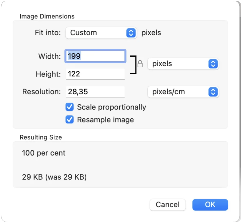Select the Resolution value 28,35
The height and width of the screenshot is (222, 241).
95,92
